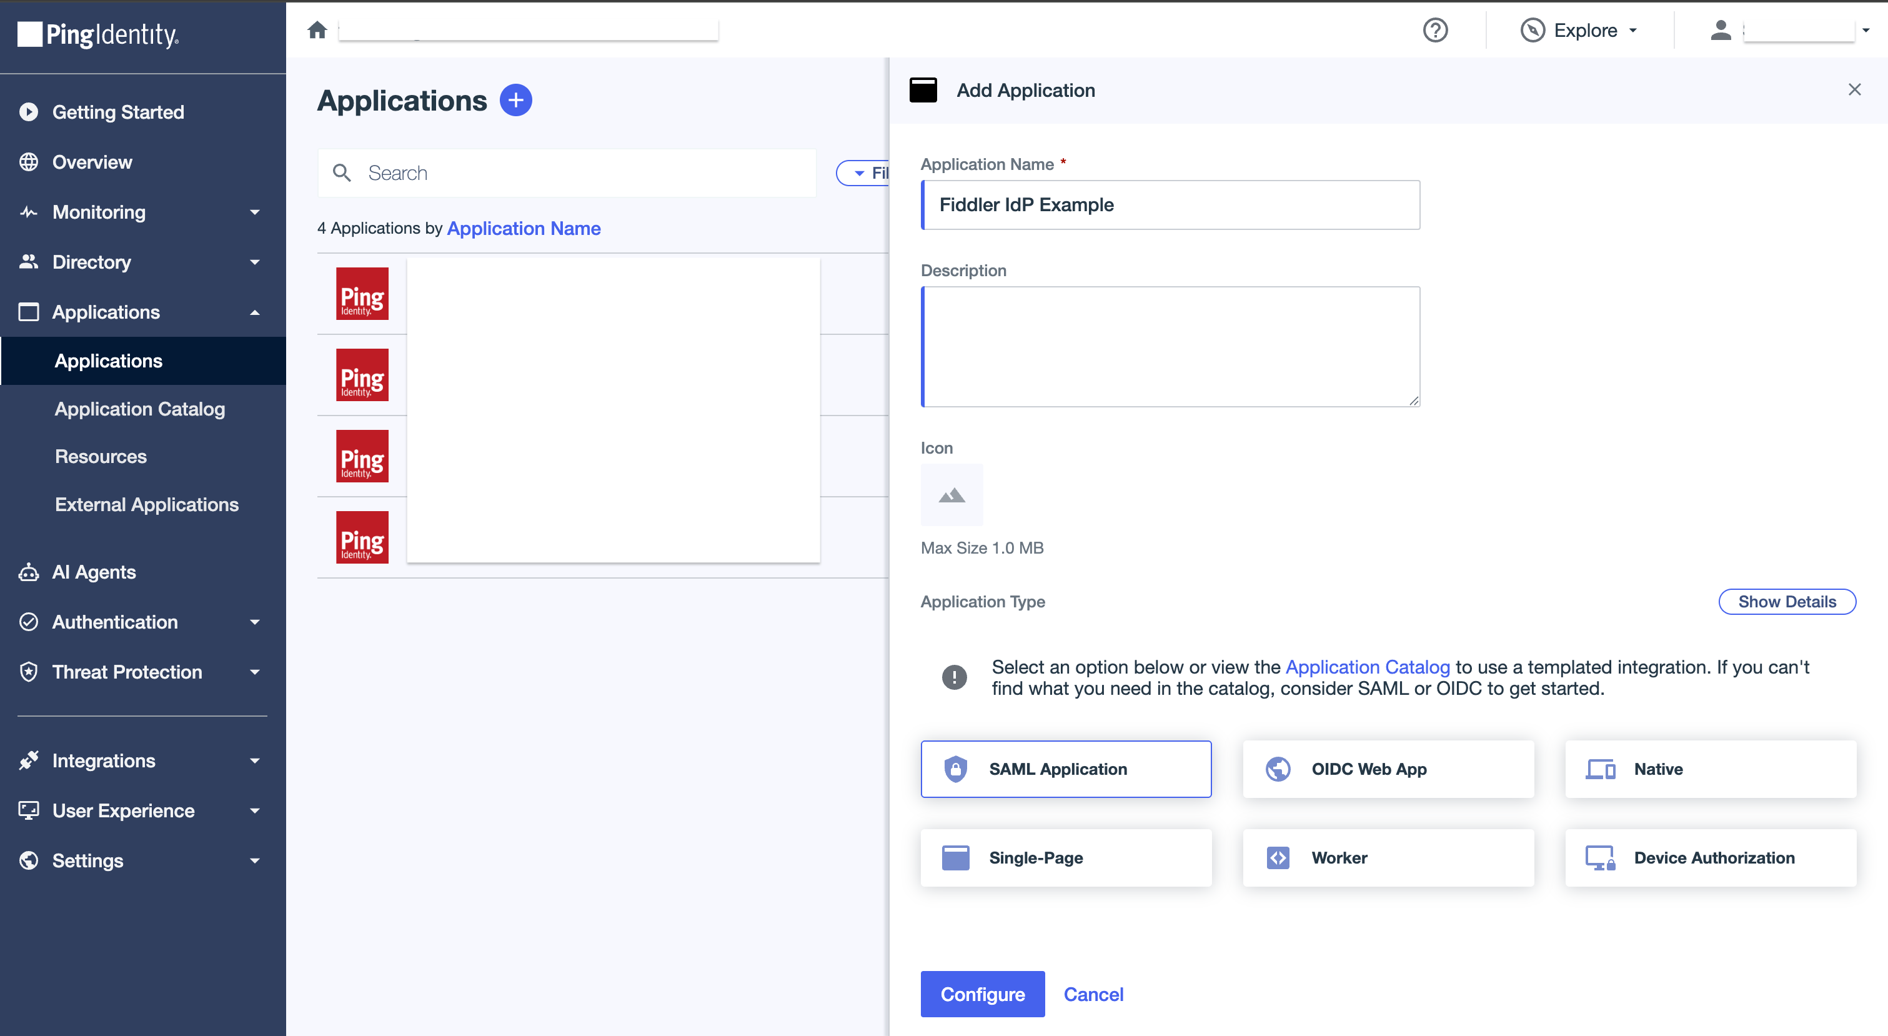Expand the Monitoring menu arrow
Image resolution: width=1888 pixels, height=1036 pixels.
[254, 212]
